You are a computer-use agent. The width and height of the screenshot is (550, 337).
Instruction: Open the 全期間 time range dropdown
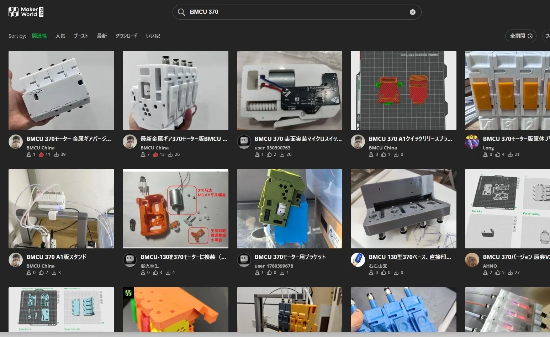(x=521, y=36)
